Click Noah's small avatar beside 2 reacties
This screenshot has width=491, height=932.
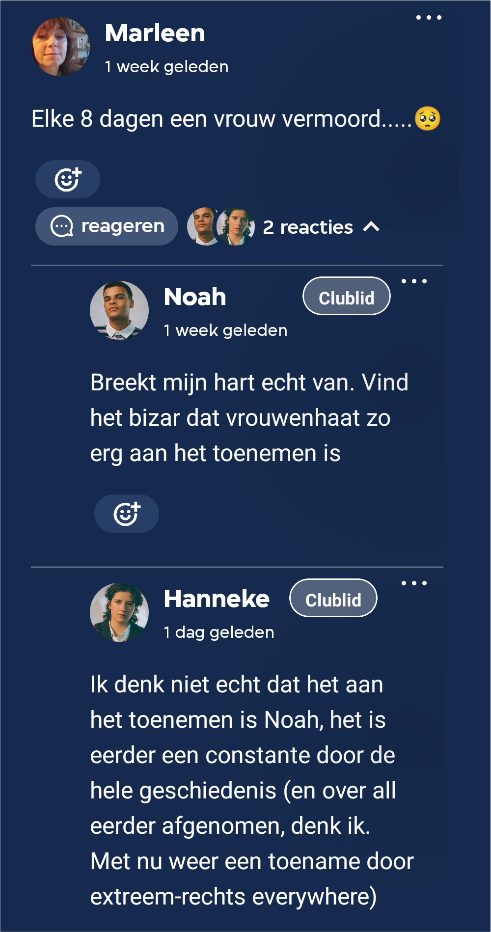tap(202, 226)
